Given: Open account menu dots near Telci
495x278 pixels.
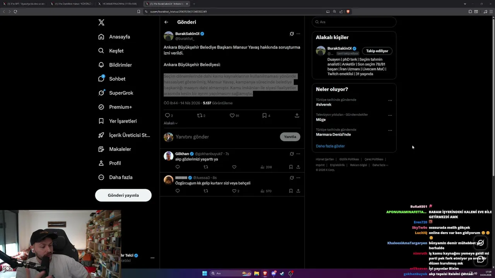Looking at the screenshot, I should [x=152, y=258].
